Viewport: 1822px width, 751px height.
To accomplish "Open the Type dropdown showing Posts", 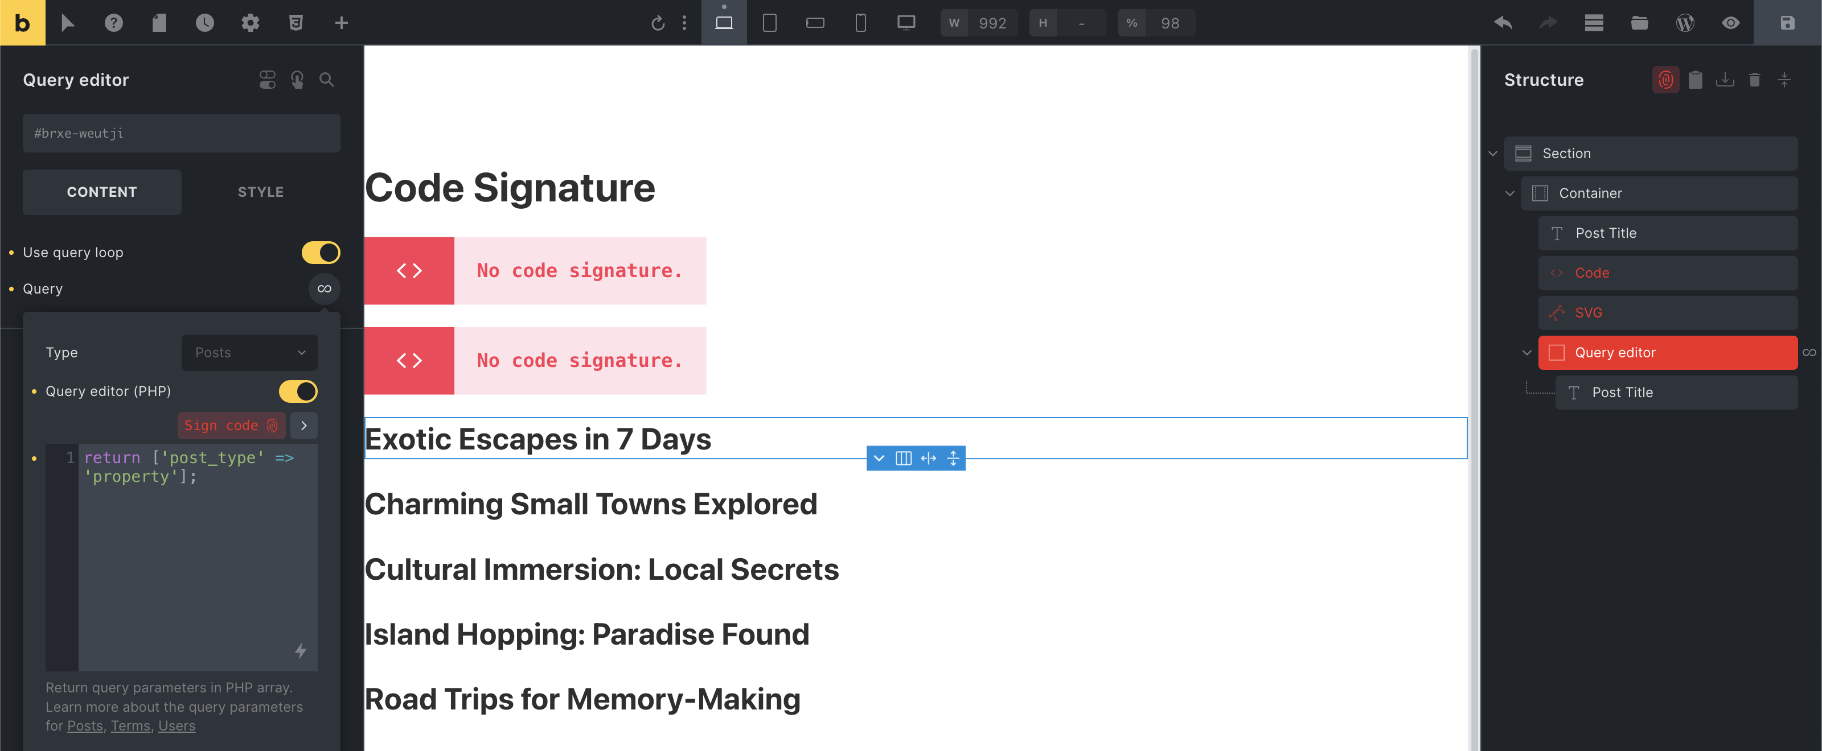I will 249,352.
